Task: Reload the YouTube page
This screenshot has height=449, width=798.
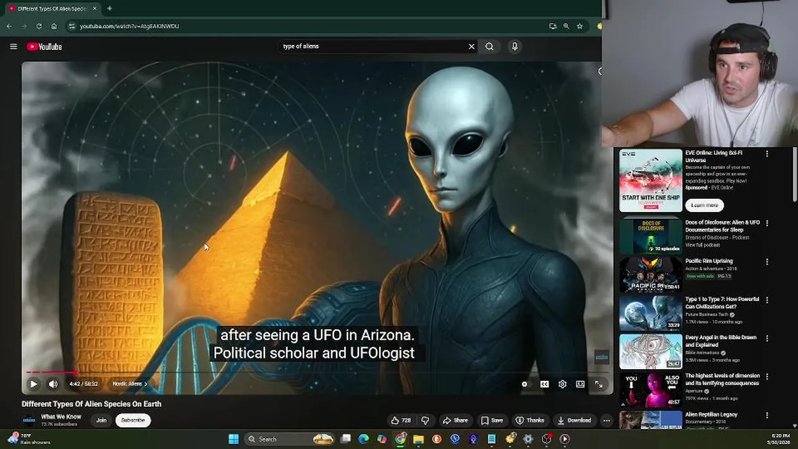Action: (x=39, y=26)
